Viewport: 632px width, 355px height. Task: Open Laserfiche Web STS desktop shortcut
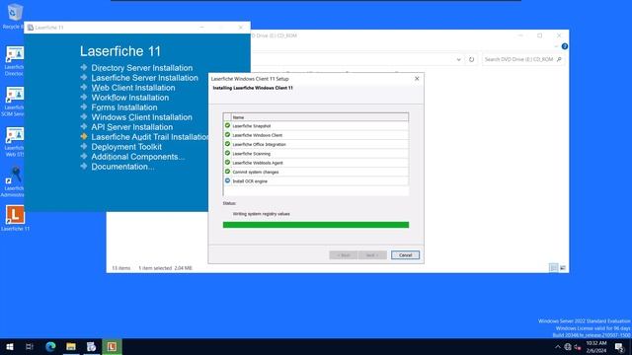point(14,141)
